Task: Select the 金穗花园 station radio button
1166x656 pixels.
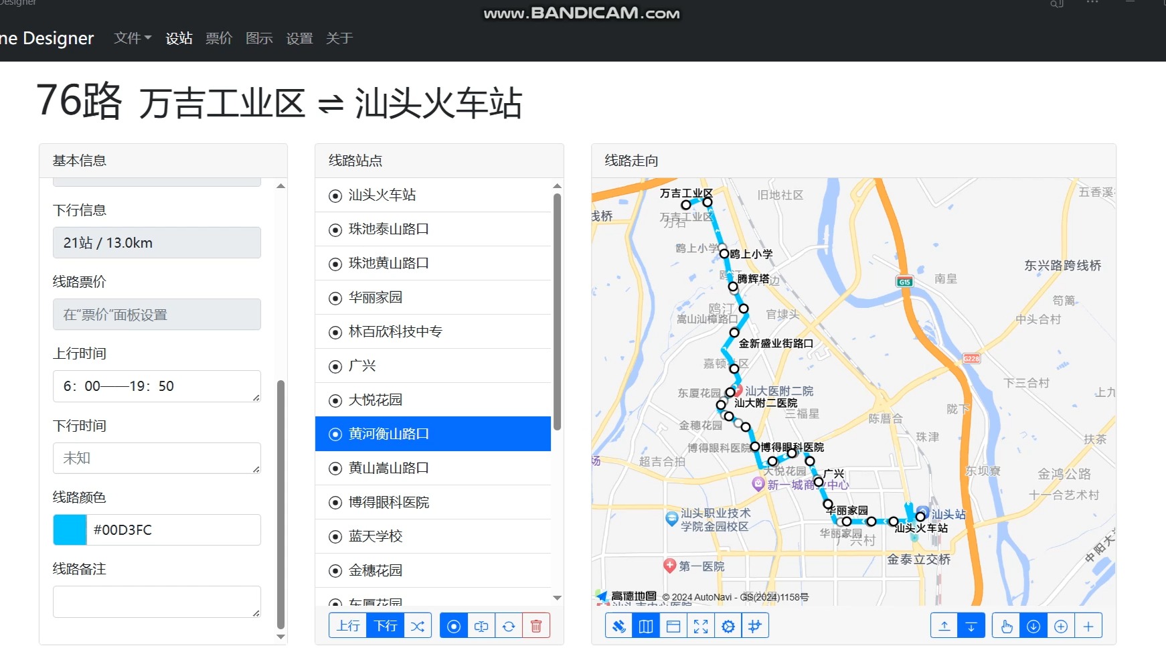Action: point(335,570)
